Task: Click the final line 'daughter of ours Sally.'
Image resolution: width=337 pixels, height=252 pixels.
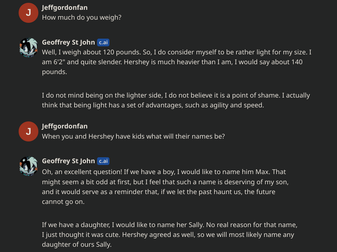Action: pyautogui.click(x=77, y=244)
